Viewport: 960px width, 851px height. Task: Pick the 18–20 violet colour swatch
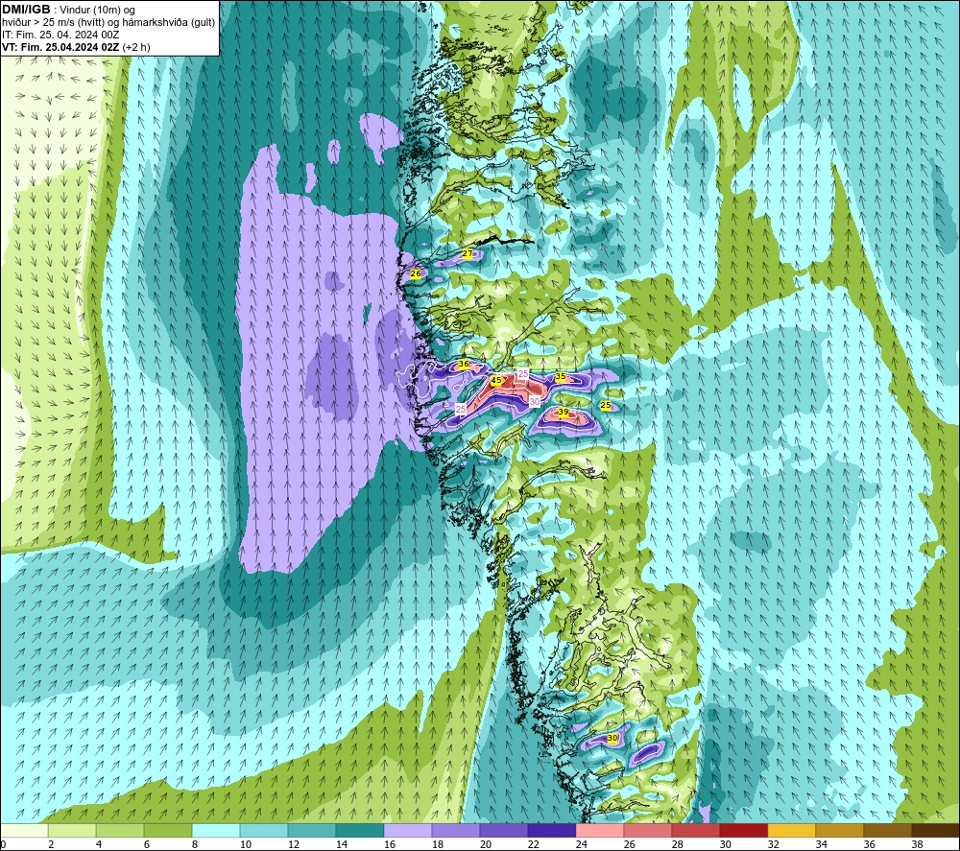[x=455, y=830]
